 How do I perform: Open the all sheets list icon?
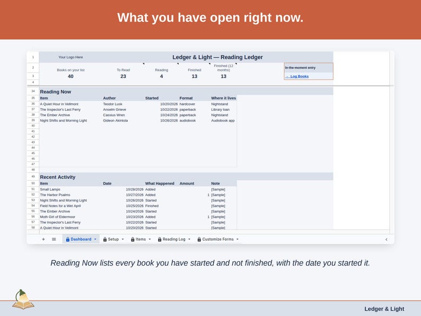pyautogui.click(x=54, y=239)
